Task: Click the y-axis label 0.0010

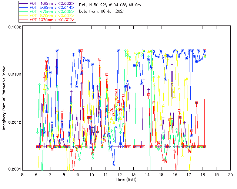Action: coord(14,122)
